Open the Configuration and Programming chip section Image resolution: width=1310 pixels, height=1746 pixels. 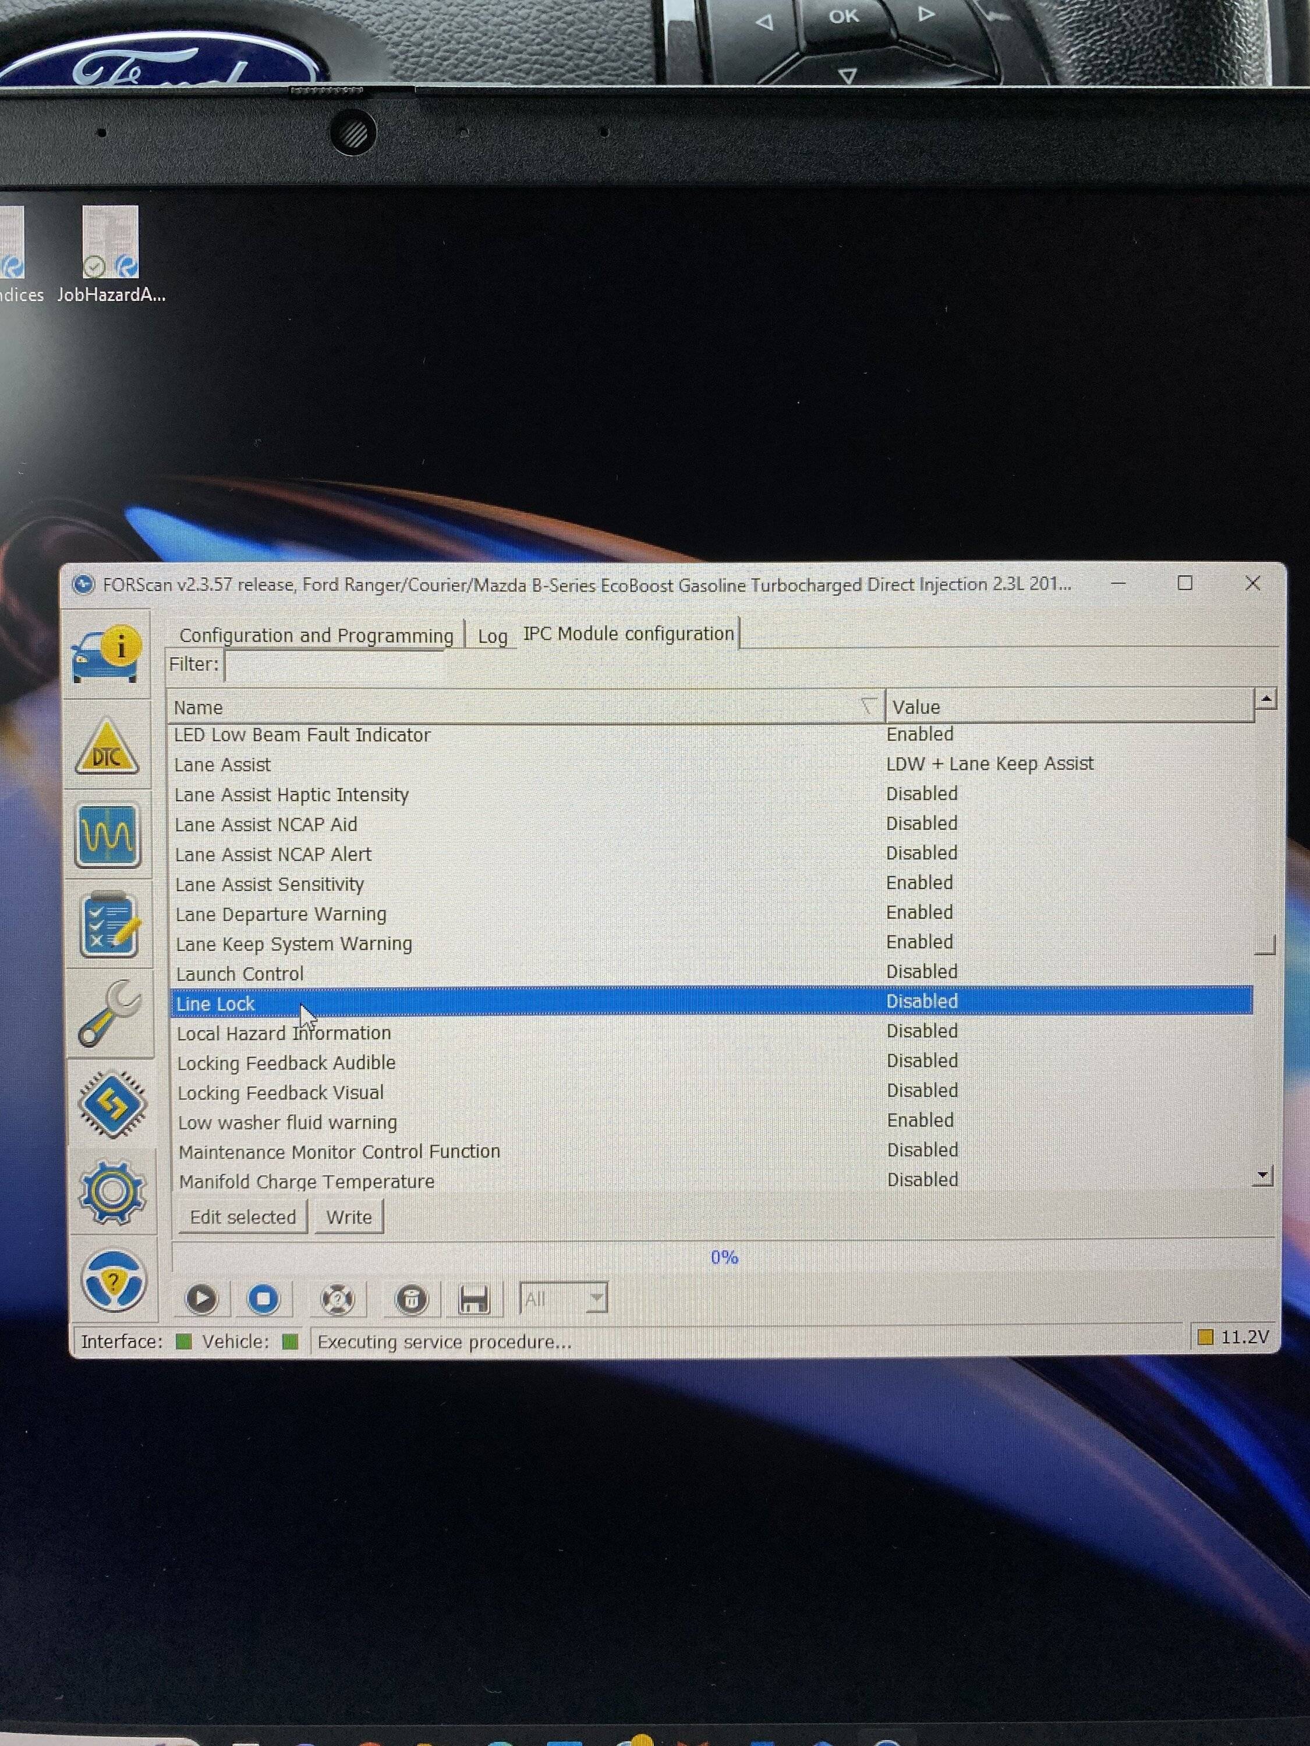pos(112,1103)
